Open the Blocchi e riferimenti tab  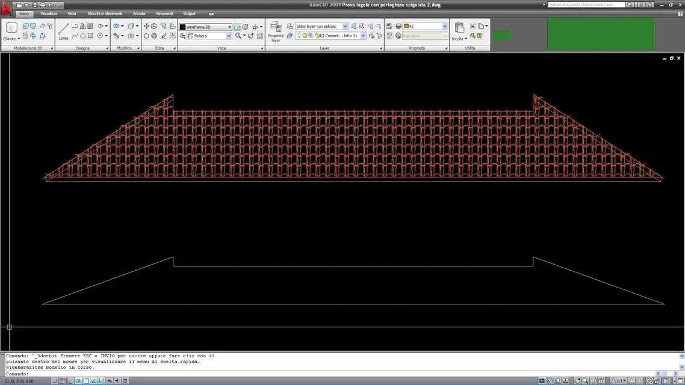pos(105,13)
